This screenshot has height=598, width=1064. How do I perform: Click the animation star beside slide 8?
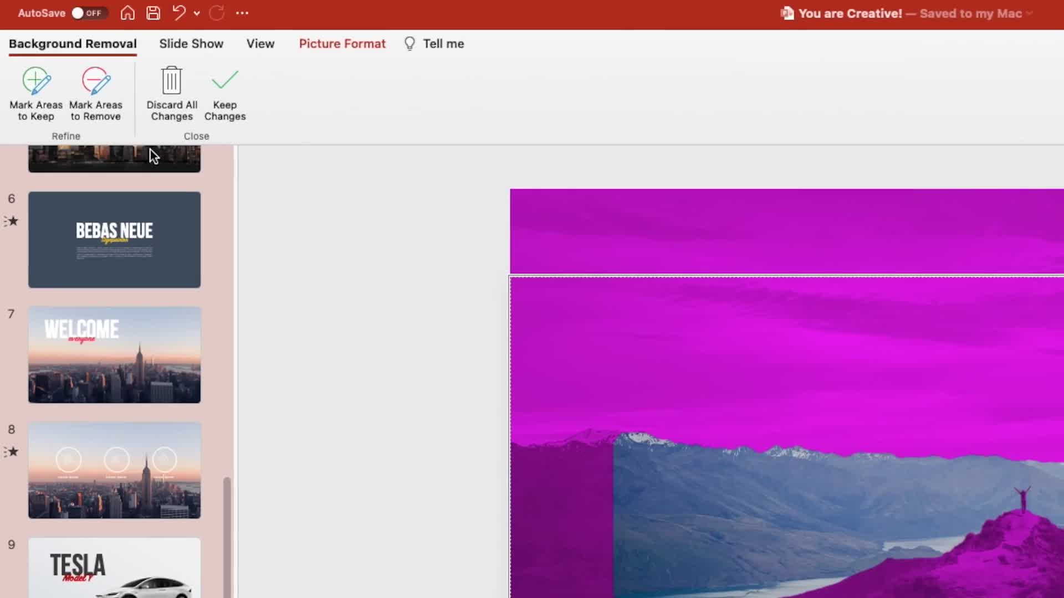12,452
